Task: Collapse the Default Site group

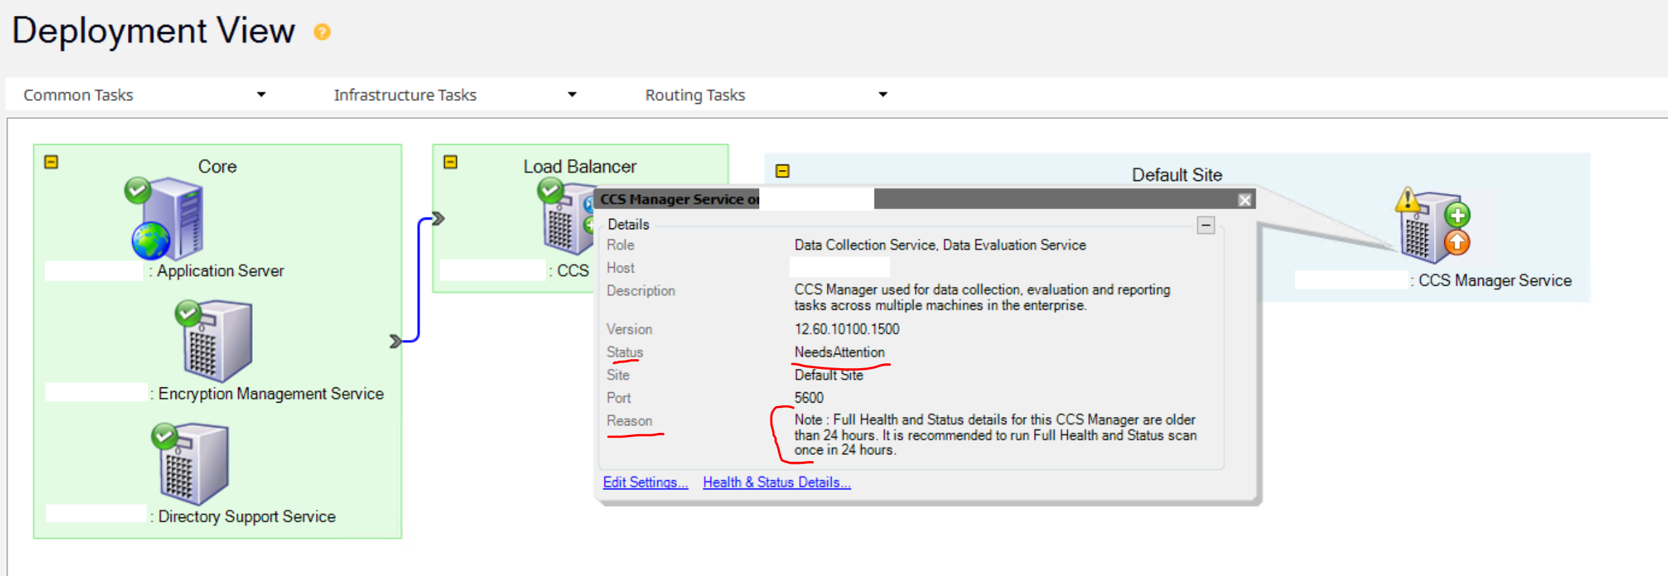Action: [x=782, y=171]
